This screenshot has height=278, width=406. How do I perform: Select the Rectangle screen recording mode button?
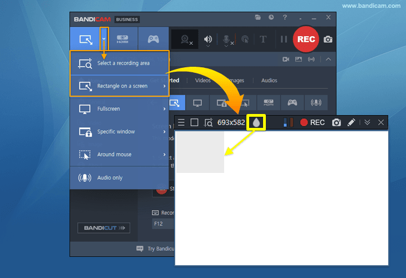pos(86,39)
